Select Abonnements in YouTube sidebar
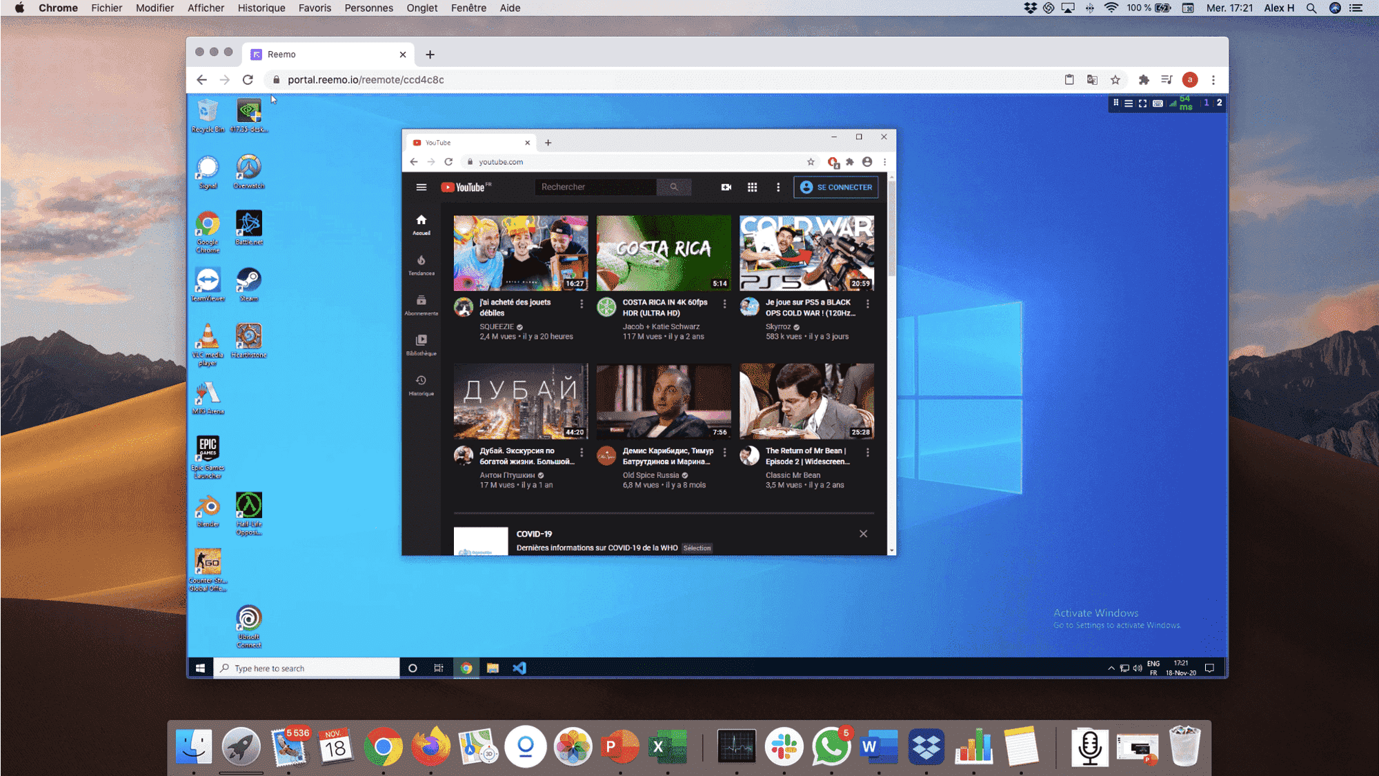 tap(421, 305)
